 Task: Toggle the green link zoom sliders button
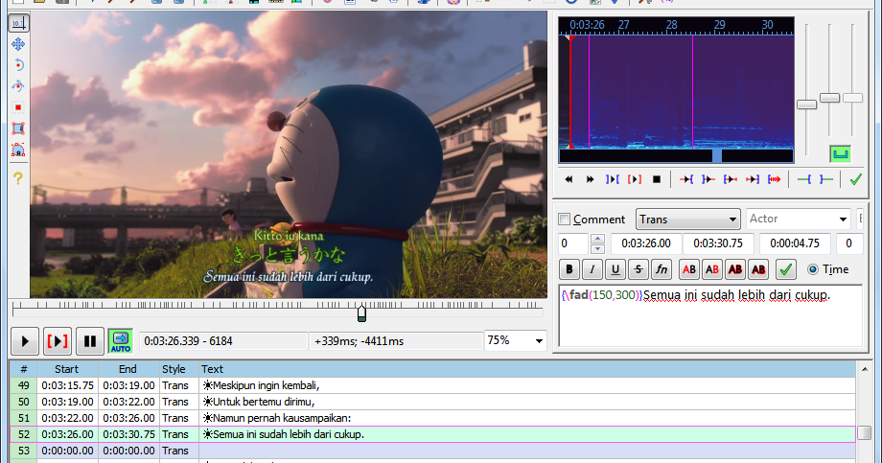coord(841,153)
